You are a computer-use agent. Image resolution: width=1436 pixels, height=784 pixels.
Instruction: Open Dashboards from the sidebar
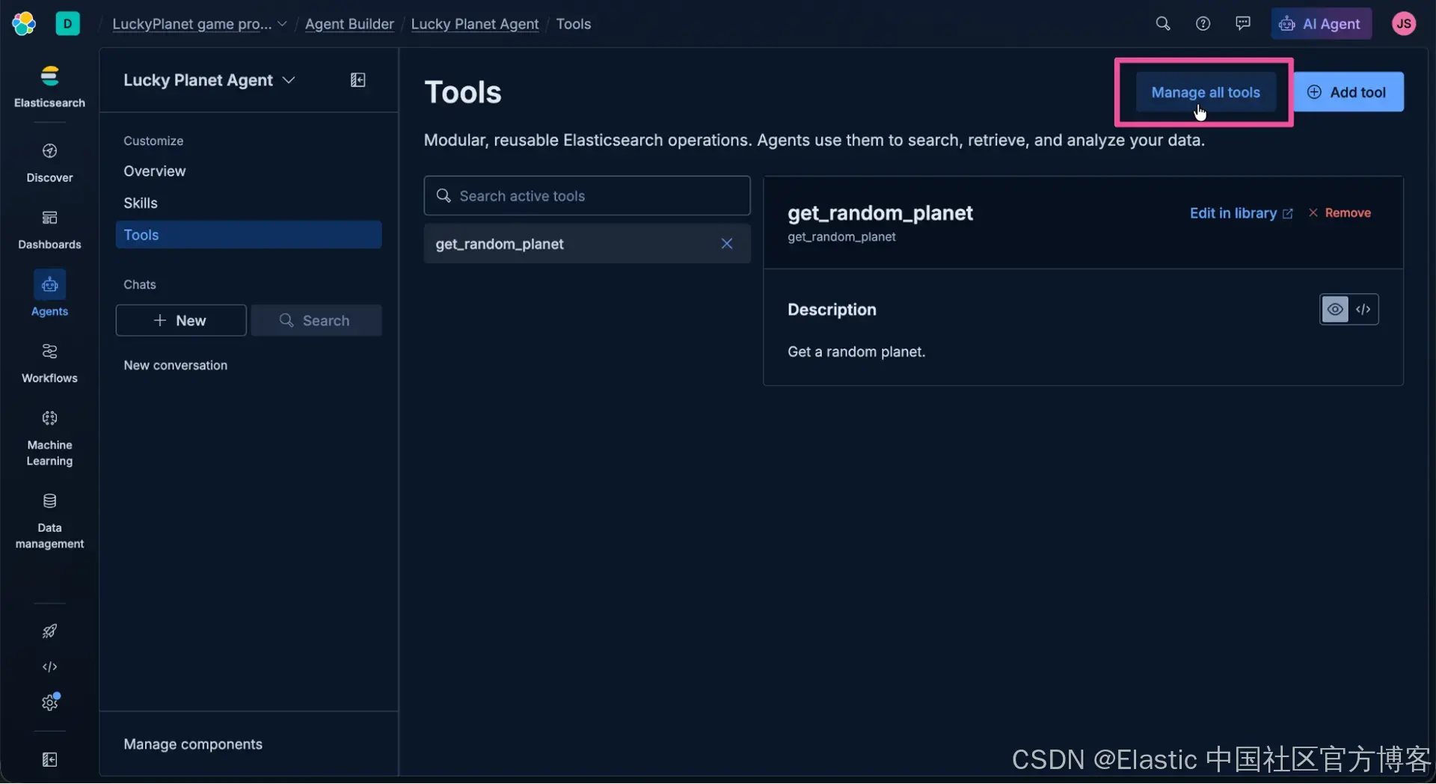point(49,230)
